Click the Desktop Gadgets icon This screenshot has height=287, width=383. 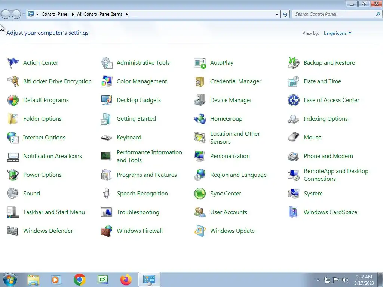pos(107,100)
